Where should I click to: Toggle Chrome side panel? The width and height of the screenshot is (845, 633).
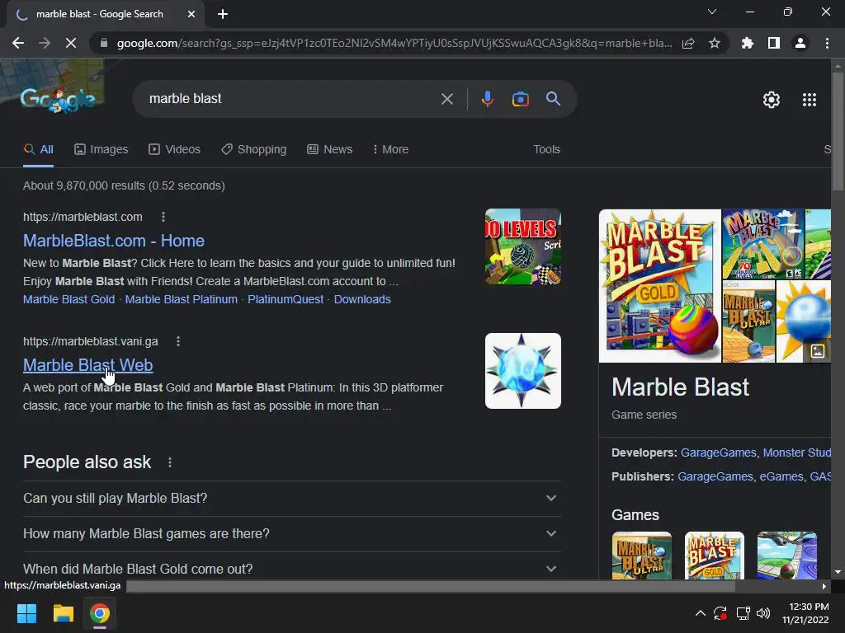774,43
